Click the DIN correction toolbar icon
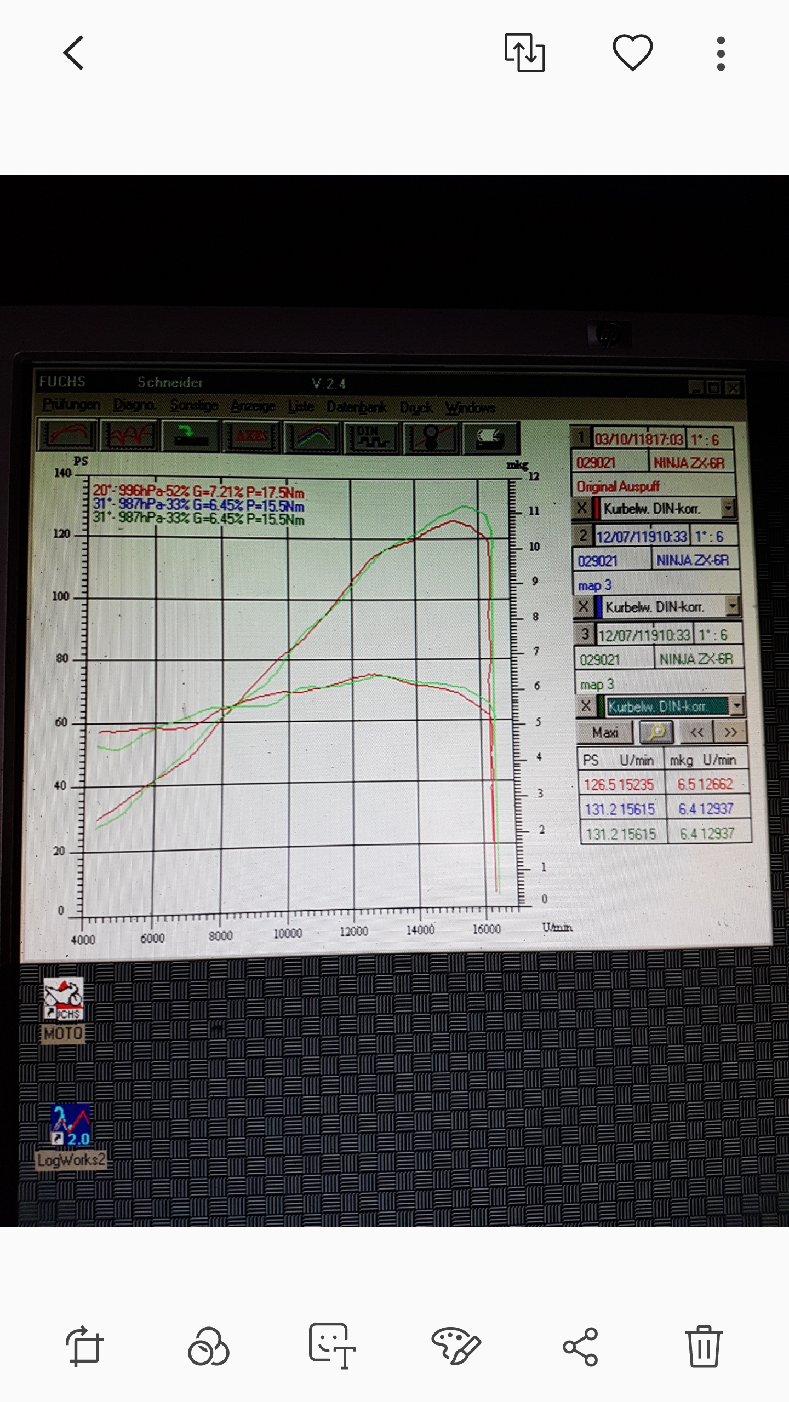Screen dimensions: 789x1402 371,438
